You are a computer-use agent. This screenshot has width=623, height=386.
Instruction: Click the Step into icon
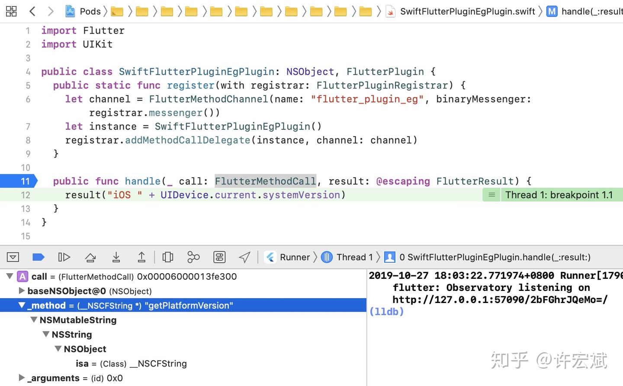point(116,257)
